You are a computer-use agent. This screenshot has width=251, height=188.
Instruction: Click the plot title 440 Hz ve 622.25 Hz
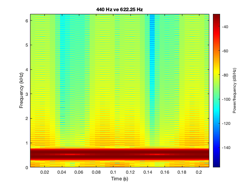click(119, 9)
